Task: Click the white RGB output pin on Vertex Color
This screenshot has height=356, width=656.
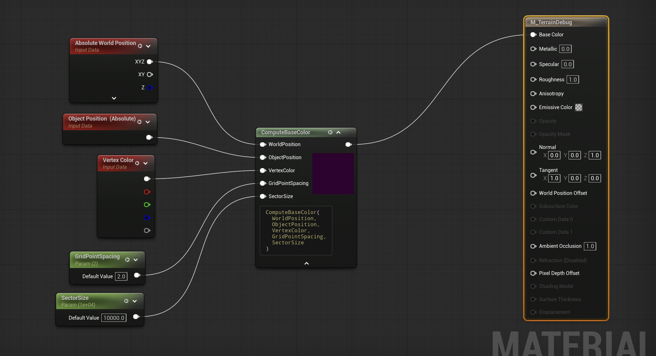Action: (147, 179)
